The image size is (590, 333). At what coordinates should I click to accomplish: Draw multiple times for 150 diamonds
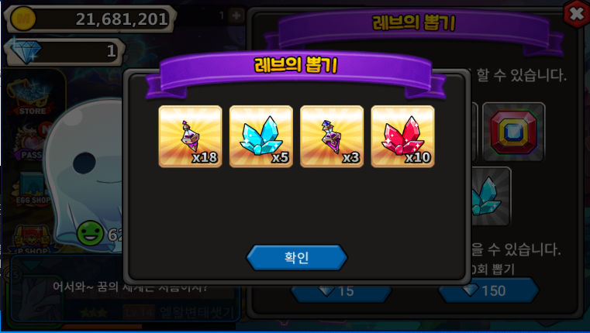488,290
